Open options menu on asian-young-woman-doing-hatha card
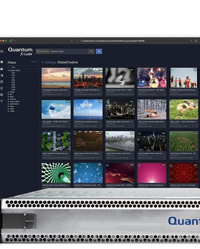The width and height of the screenshot is (200, 249). [x=165, y=126]
